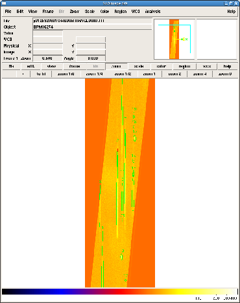
Task: Open the Region menu in the menu bar
Action: coord(121,12)
